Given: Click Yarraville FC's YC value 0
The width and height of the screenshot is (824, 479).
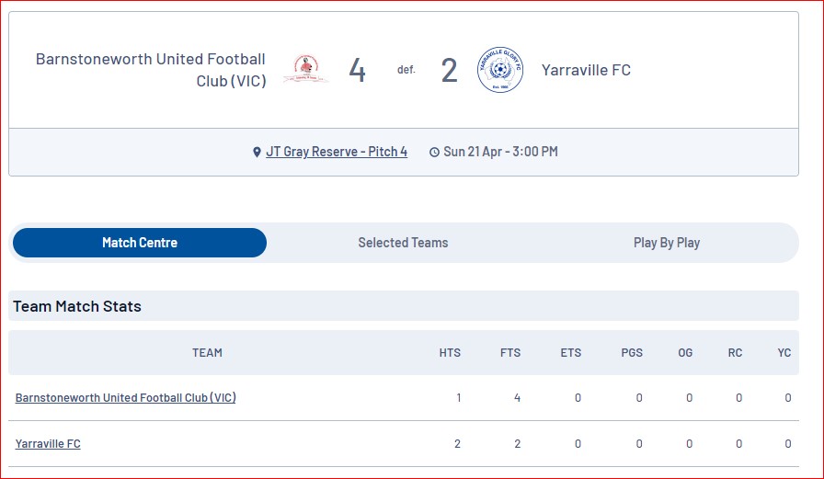Looking at the screenshot, I should (x=788, y=444).
